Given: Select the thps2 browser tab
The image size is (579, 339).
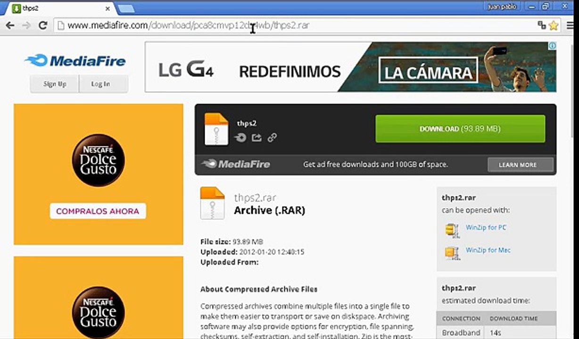Looking at the screenshot, I should pyautogui.click(x=59, y=8).
